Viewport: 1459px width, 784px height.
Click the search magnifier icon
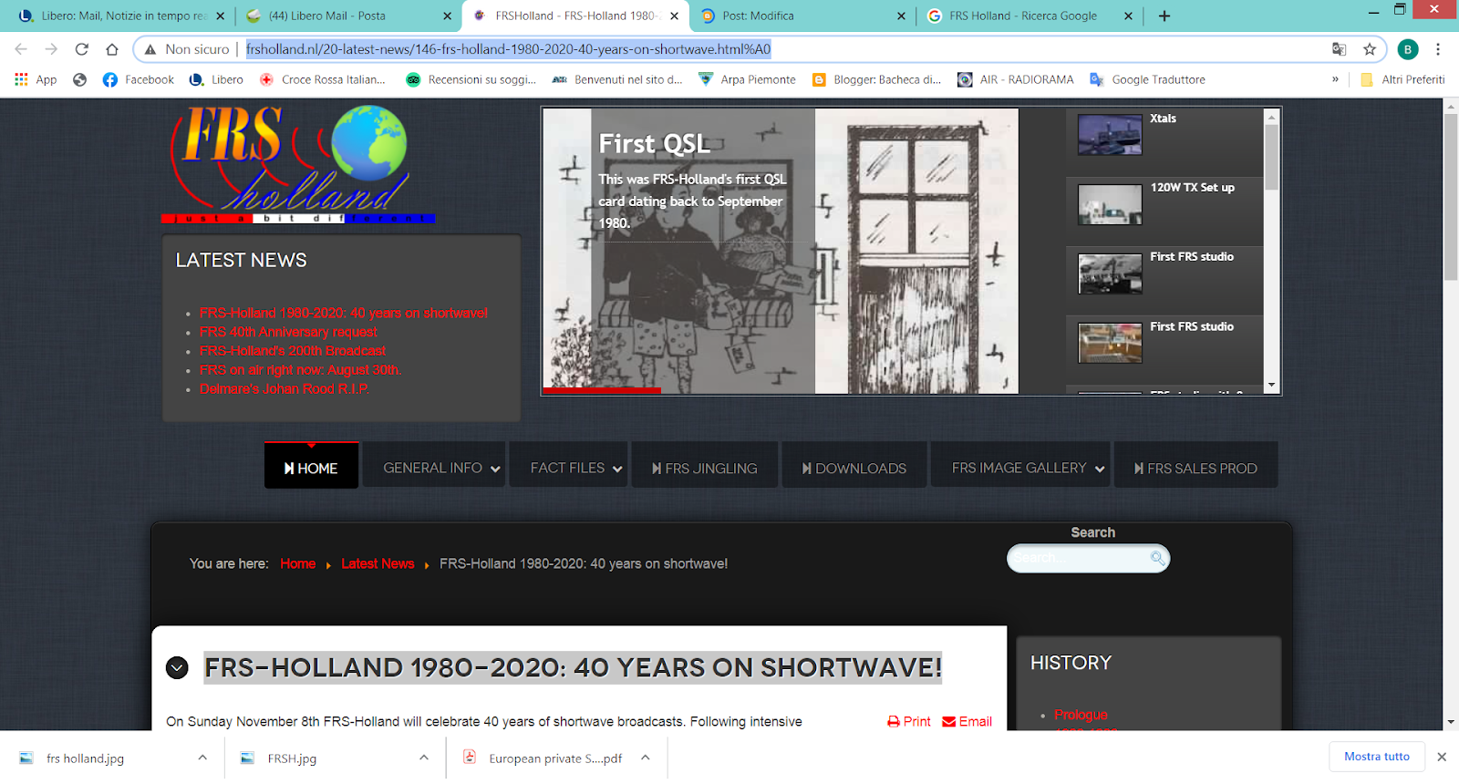1157,558
